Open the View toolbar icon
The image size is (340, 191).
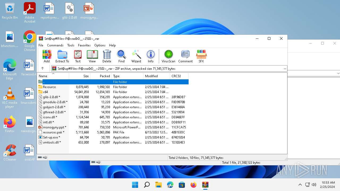tap(92, 56)
